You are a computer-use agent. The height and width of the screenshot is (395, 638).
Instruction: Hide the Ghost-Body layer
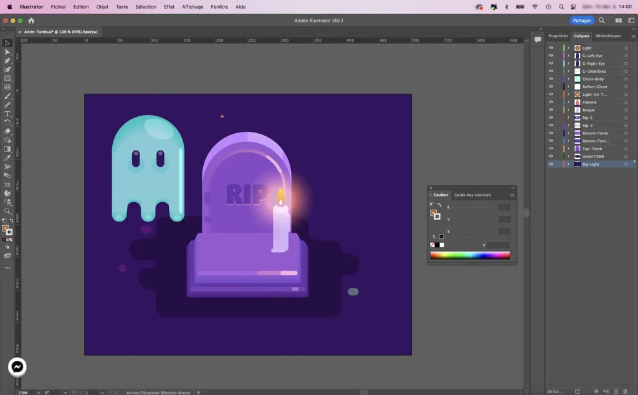(551, 79)
